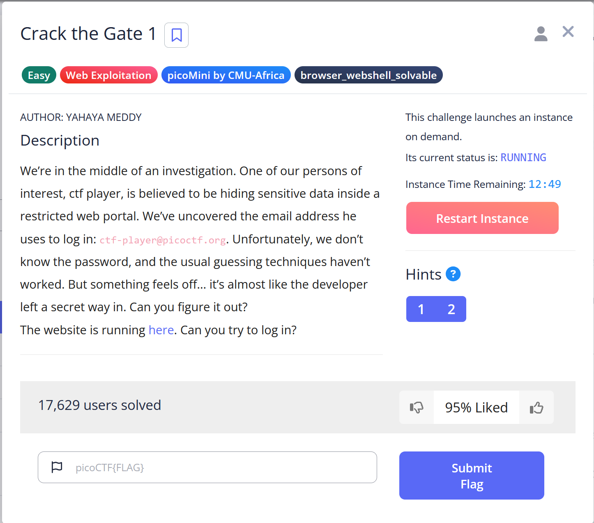Select the Hints section header
This screenshot has width=594, height=523.
pos(423,274)
